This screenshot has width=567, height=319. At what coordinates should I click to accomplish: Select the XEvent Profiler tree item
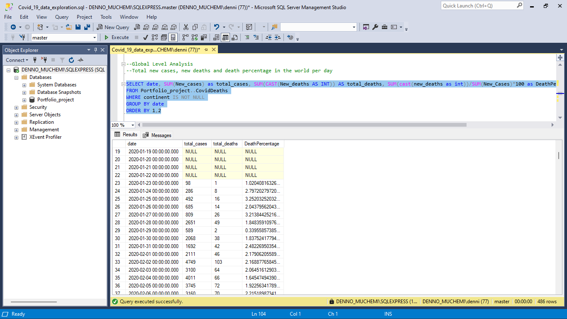point(45,137)
